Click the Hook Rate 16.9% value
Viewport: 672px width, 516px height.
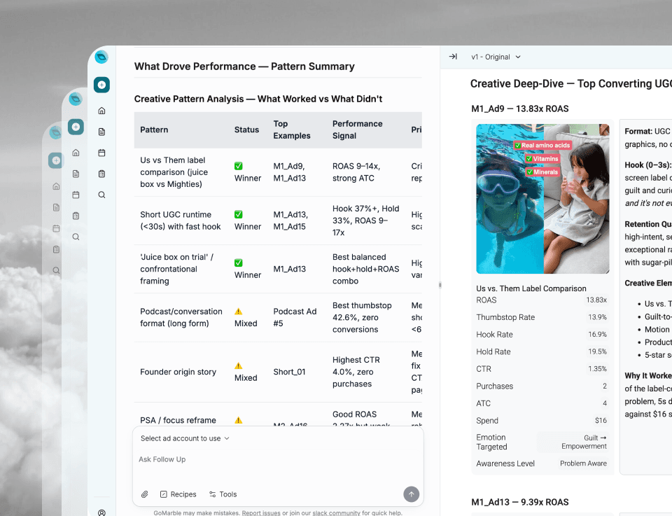pyautogui.click(x=597, y=334)
